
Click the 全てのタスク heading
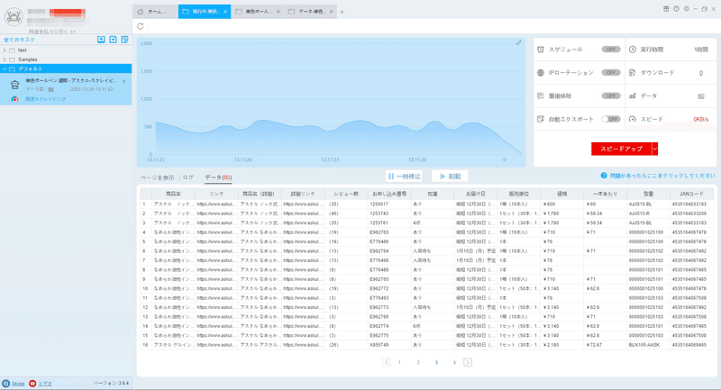19,40
